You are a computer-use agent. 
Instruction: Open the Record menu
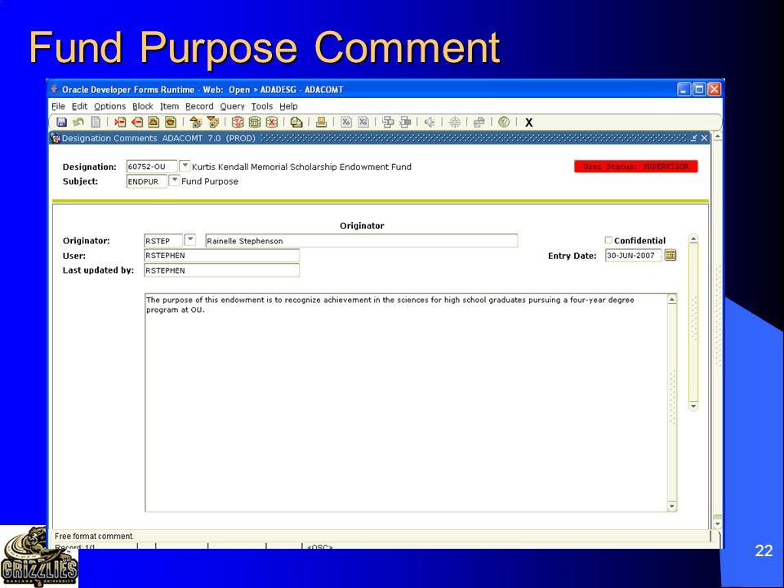pos(199,106)
